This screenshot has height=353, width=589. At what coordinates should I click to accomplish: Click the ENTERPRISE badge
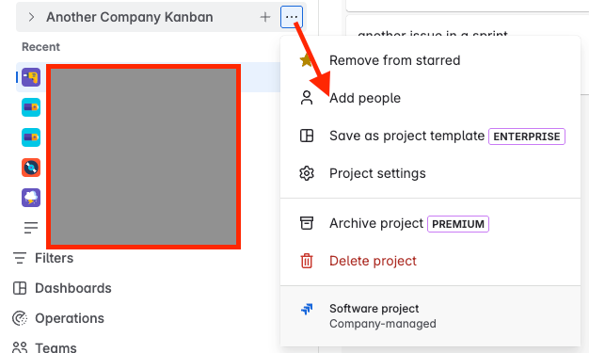(x=527, y=136)
